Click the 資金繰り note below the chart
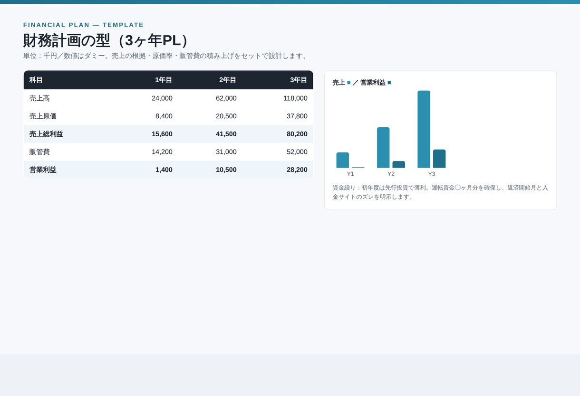580x396 pixels. point(440,192)
